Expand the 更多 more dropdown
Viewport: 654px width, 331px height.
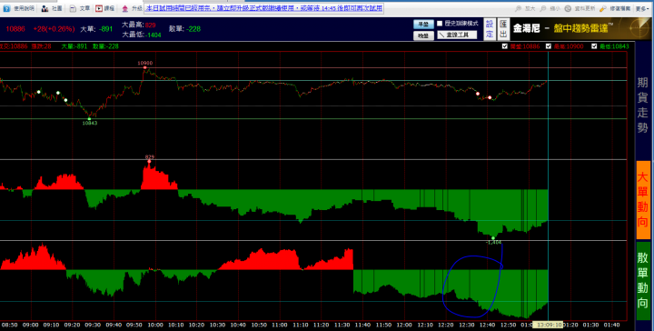pyautogui.click(x=642, y=8)
